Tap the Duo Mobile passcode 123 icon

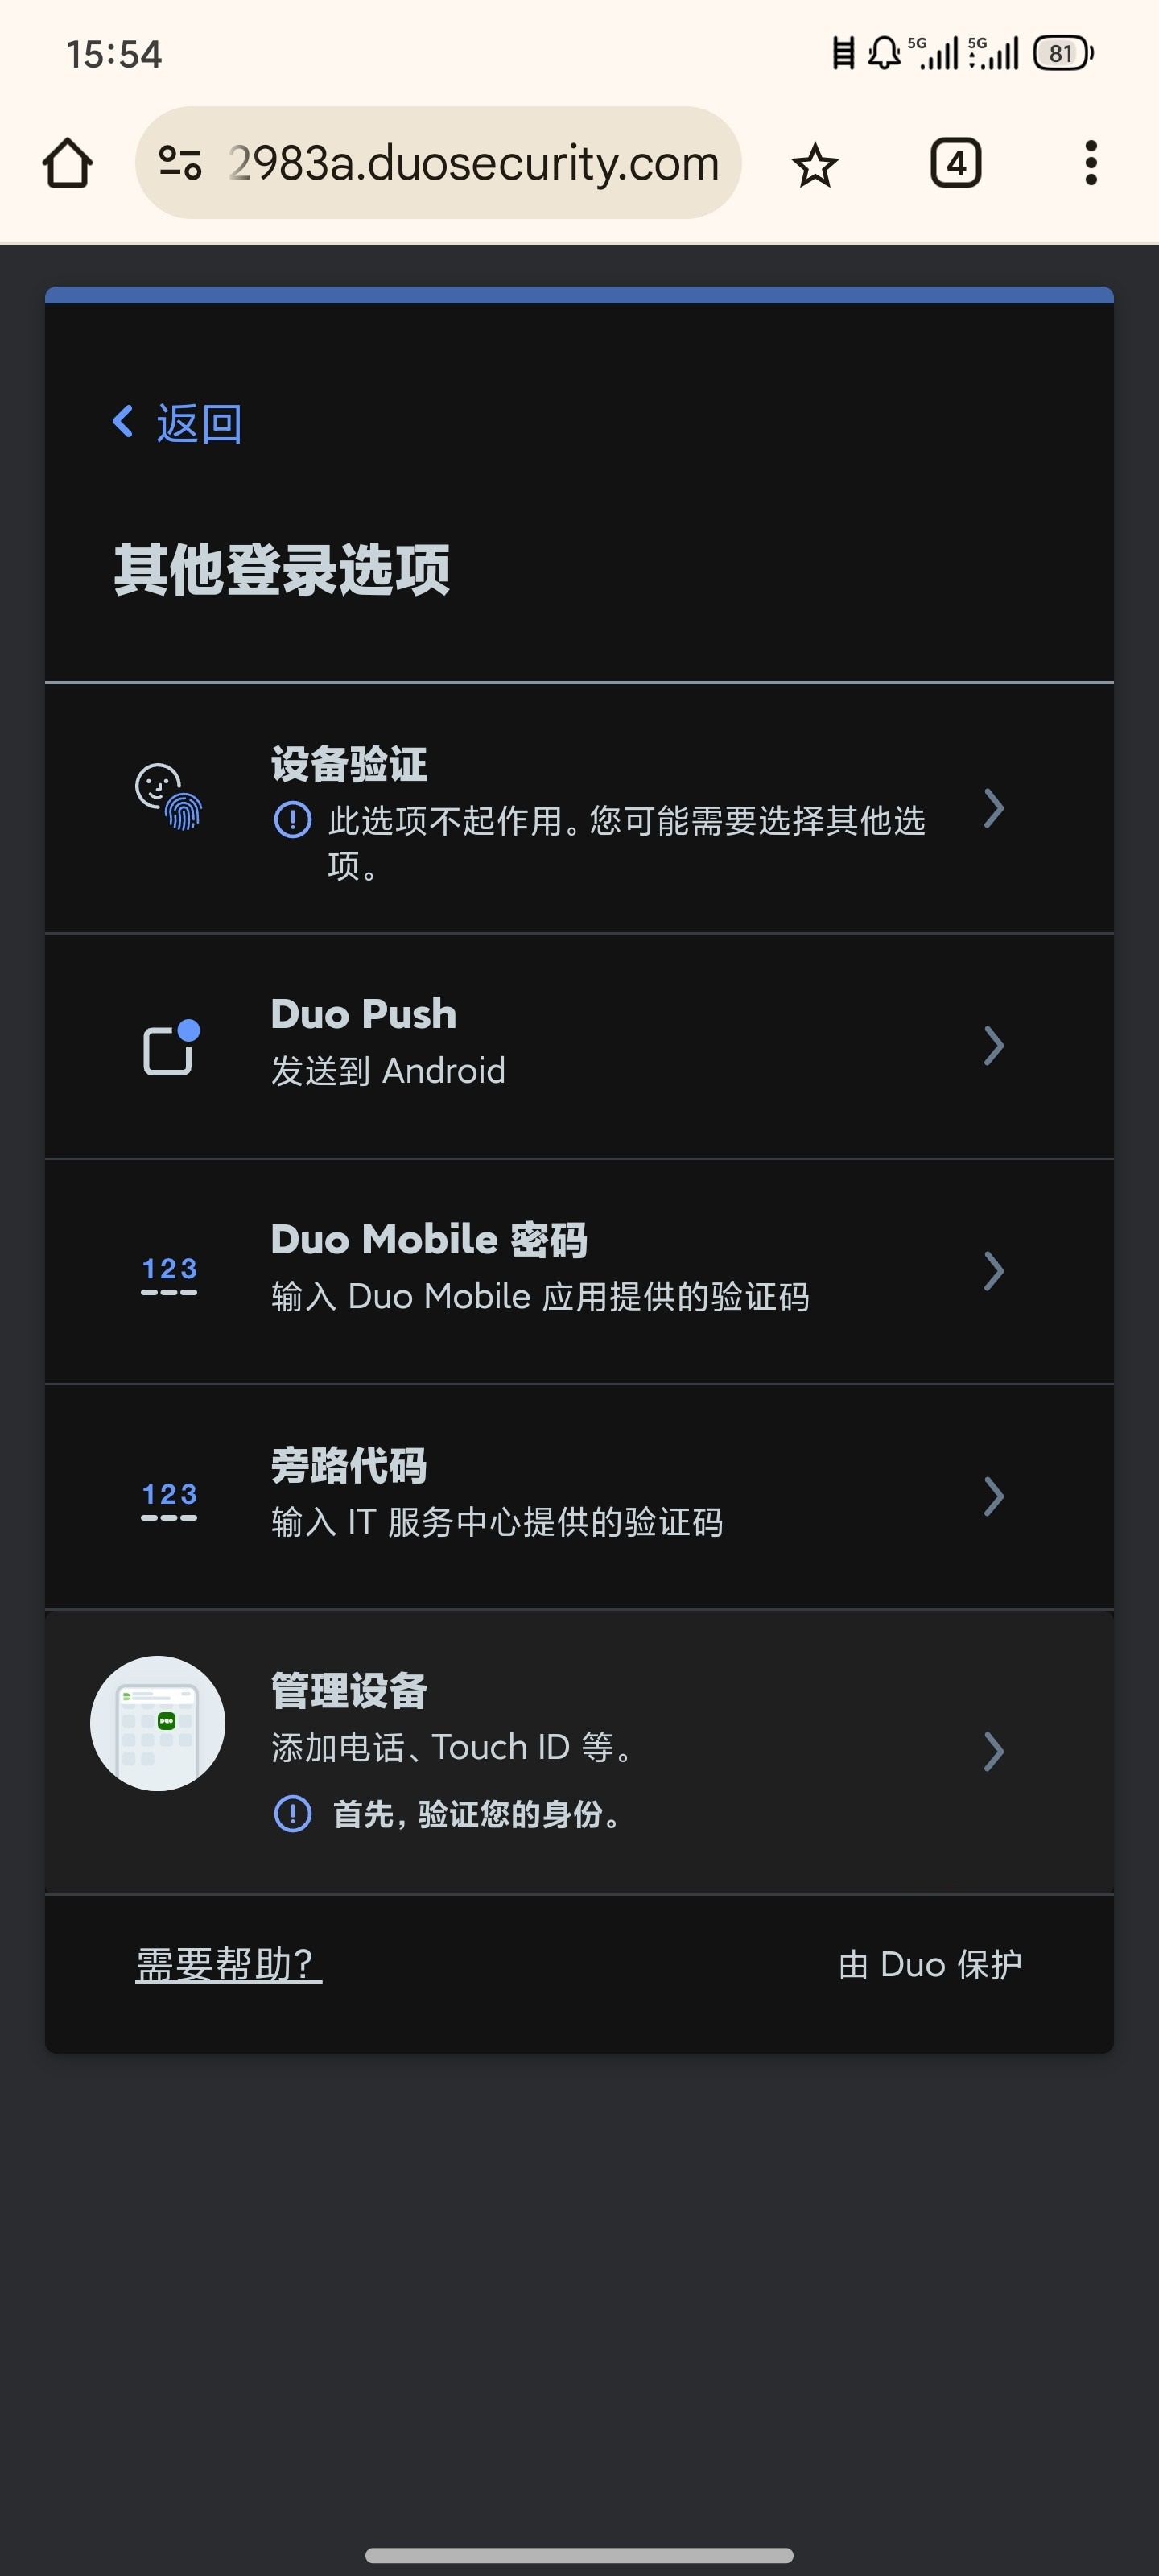click(169, 1274)
